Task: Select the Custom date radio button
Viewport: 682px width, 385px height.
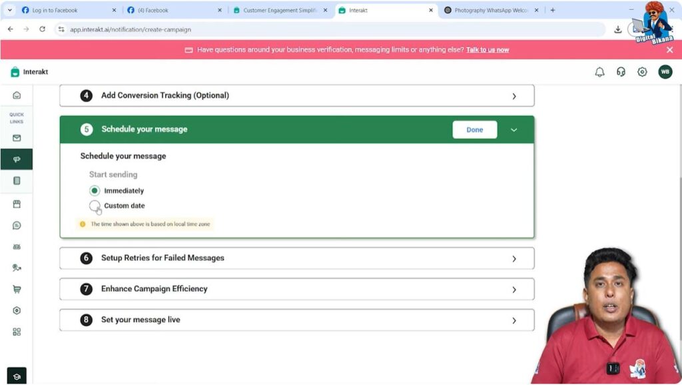Action: click(x=95, y=206)
